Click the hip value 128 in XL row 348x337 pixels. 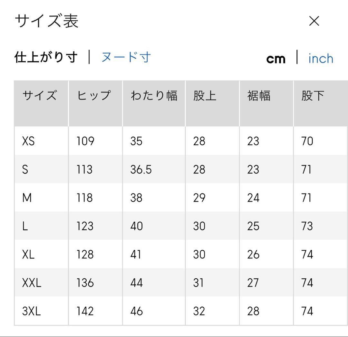click(x=85, y=255)
